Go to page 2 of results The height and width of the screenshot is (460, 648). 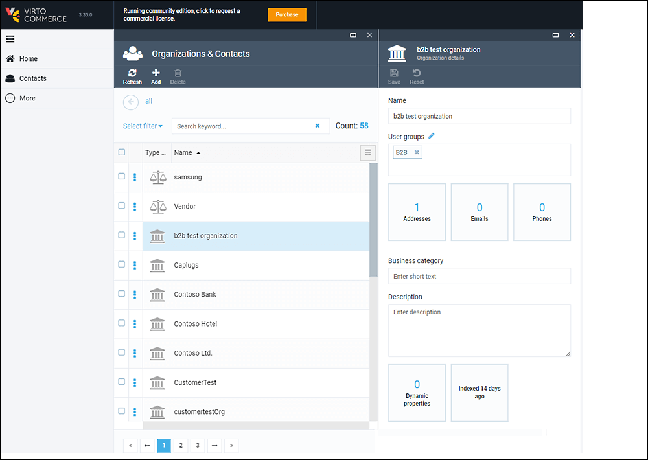click(181, 445)
